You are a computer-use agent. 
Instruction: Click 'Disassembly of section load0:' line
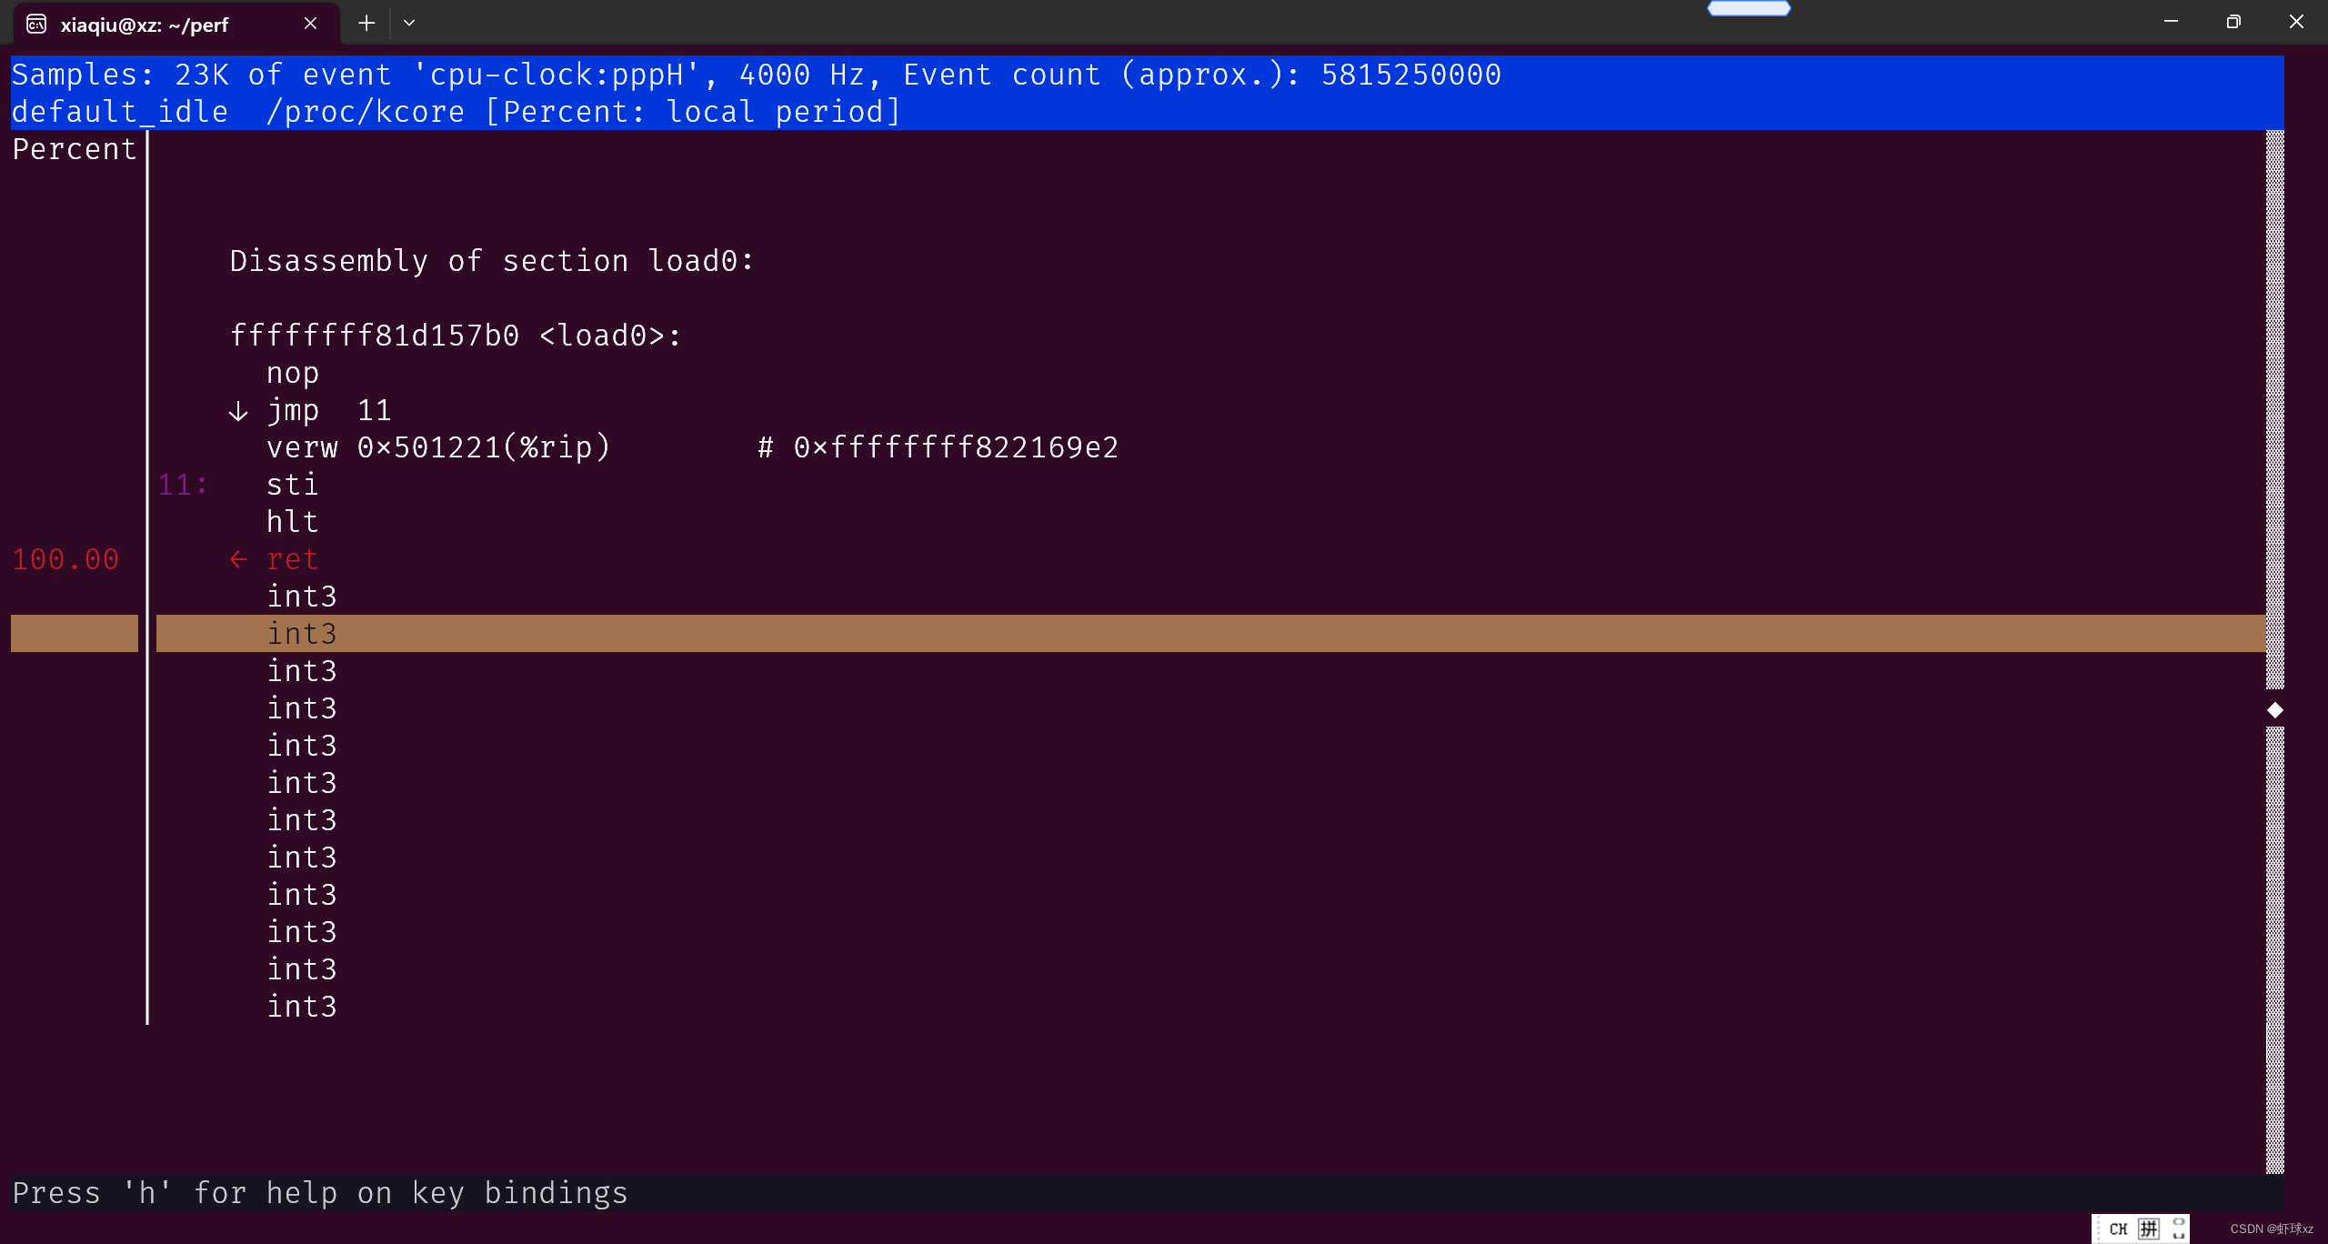[492, 261]
